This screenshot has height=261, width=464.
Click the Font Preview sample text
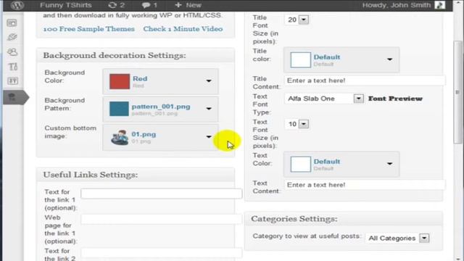click(x=395, y=99)
